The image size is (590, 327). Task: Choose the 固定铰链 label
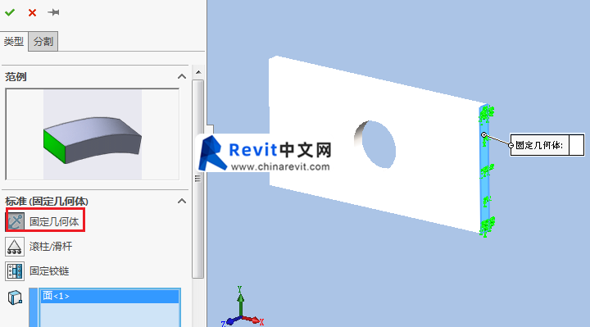[49, 271]
